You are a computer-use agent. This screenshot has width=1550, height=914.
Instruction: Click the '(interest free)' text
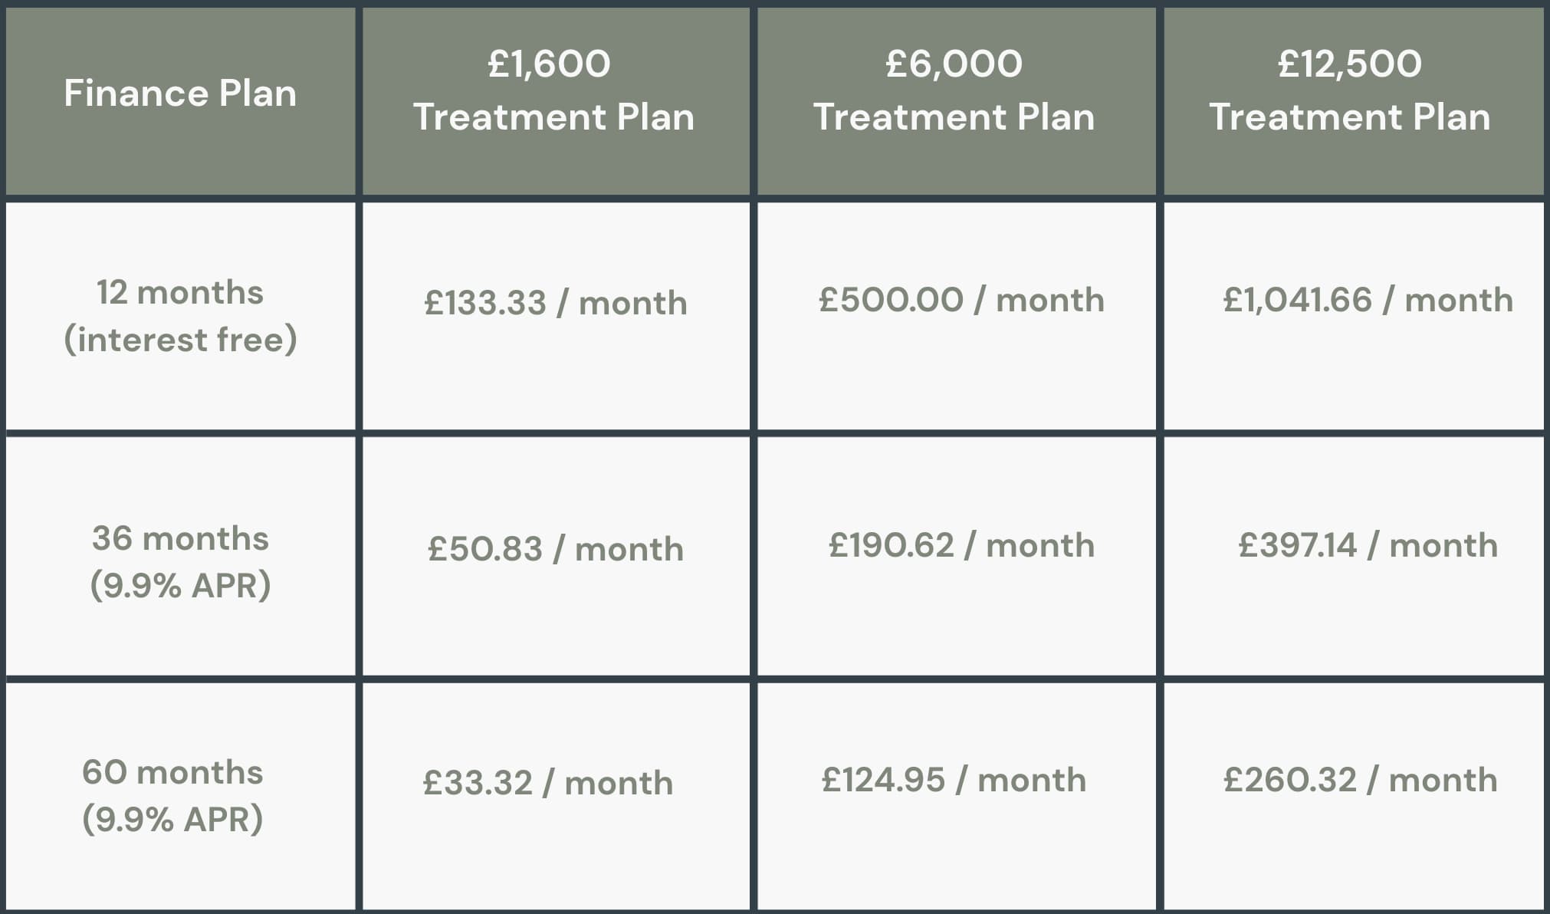tap(180, 340)
